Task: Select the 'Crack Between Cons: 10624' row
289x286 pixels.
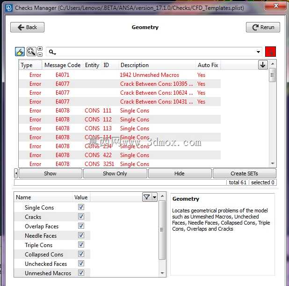Action: [120, 92]
